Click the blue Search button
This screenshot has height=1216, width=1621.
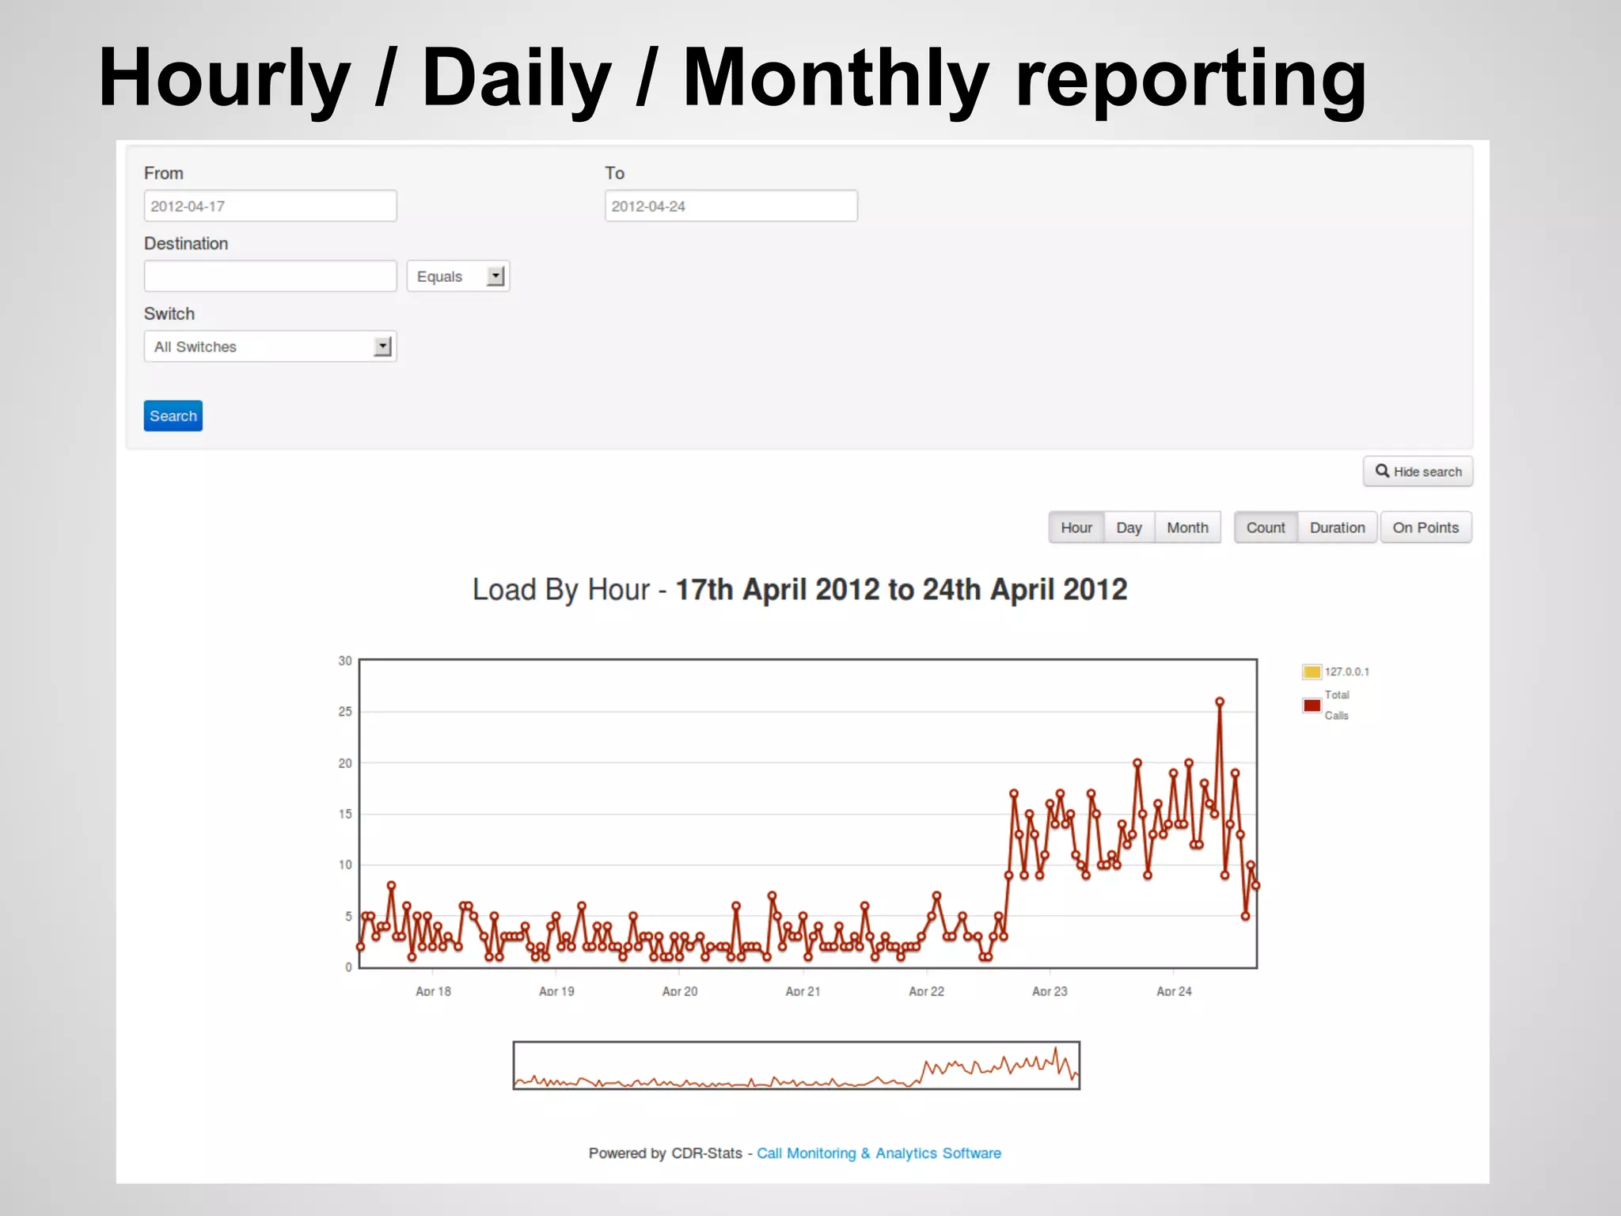(x=173, y=416)
